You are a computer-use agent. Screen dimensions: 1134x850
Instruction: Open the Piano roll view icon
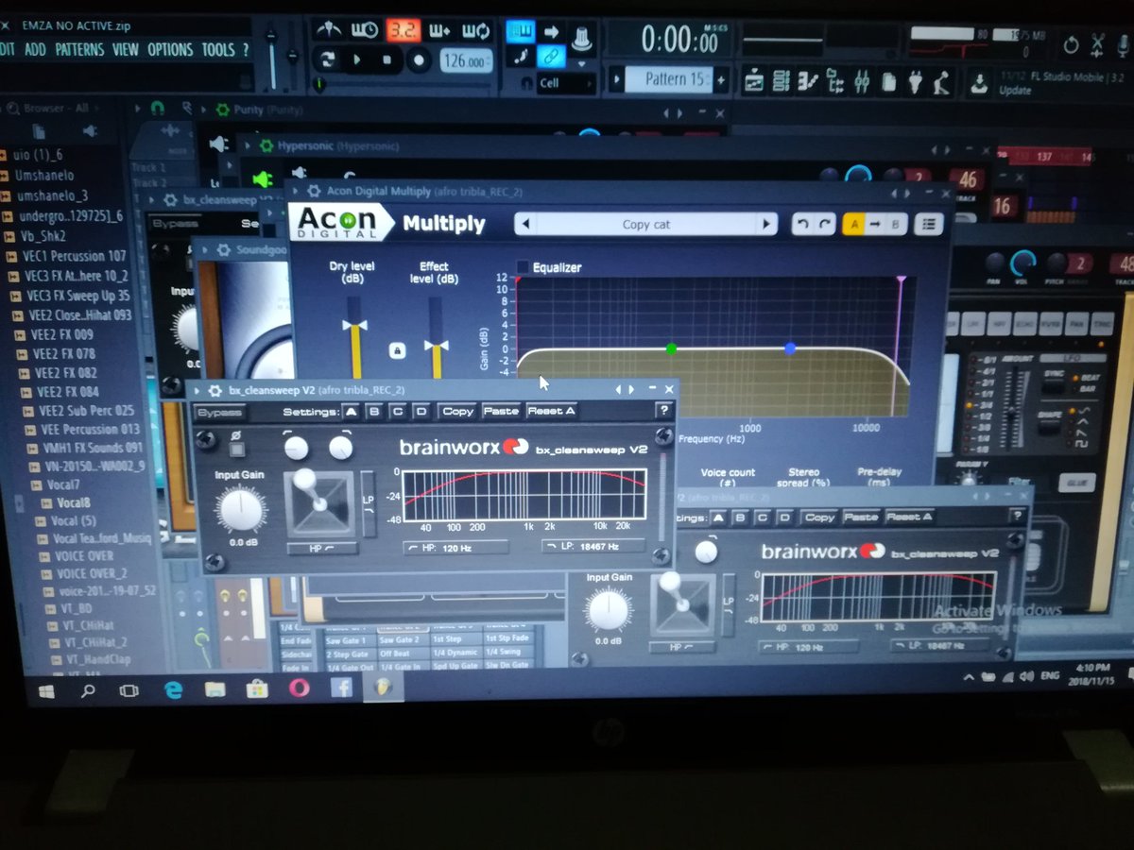tap(808, 82)
